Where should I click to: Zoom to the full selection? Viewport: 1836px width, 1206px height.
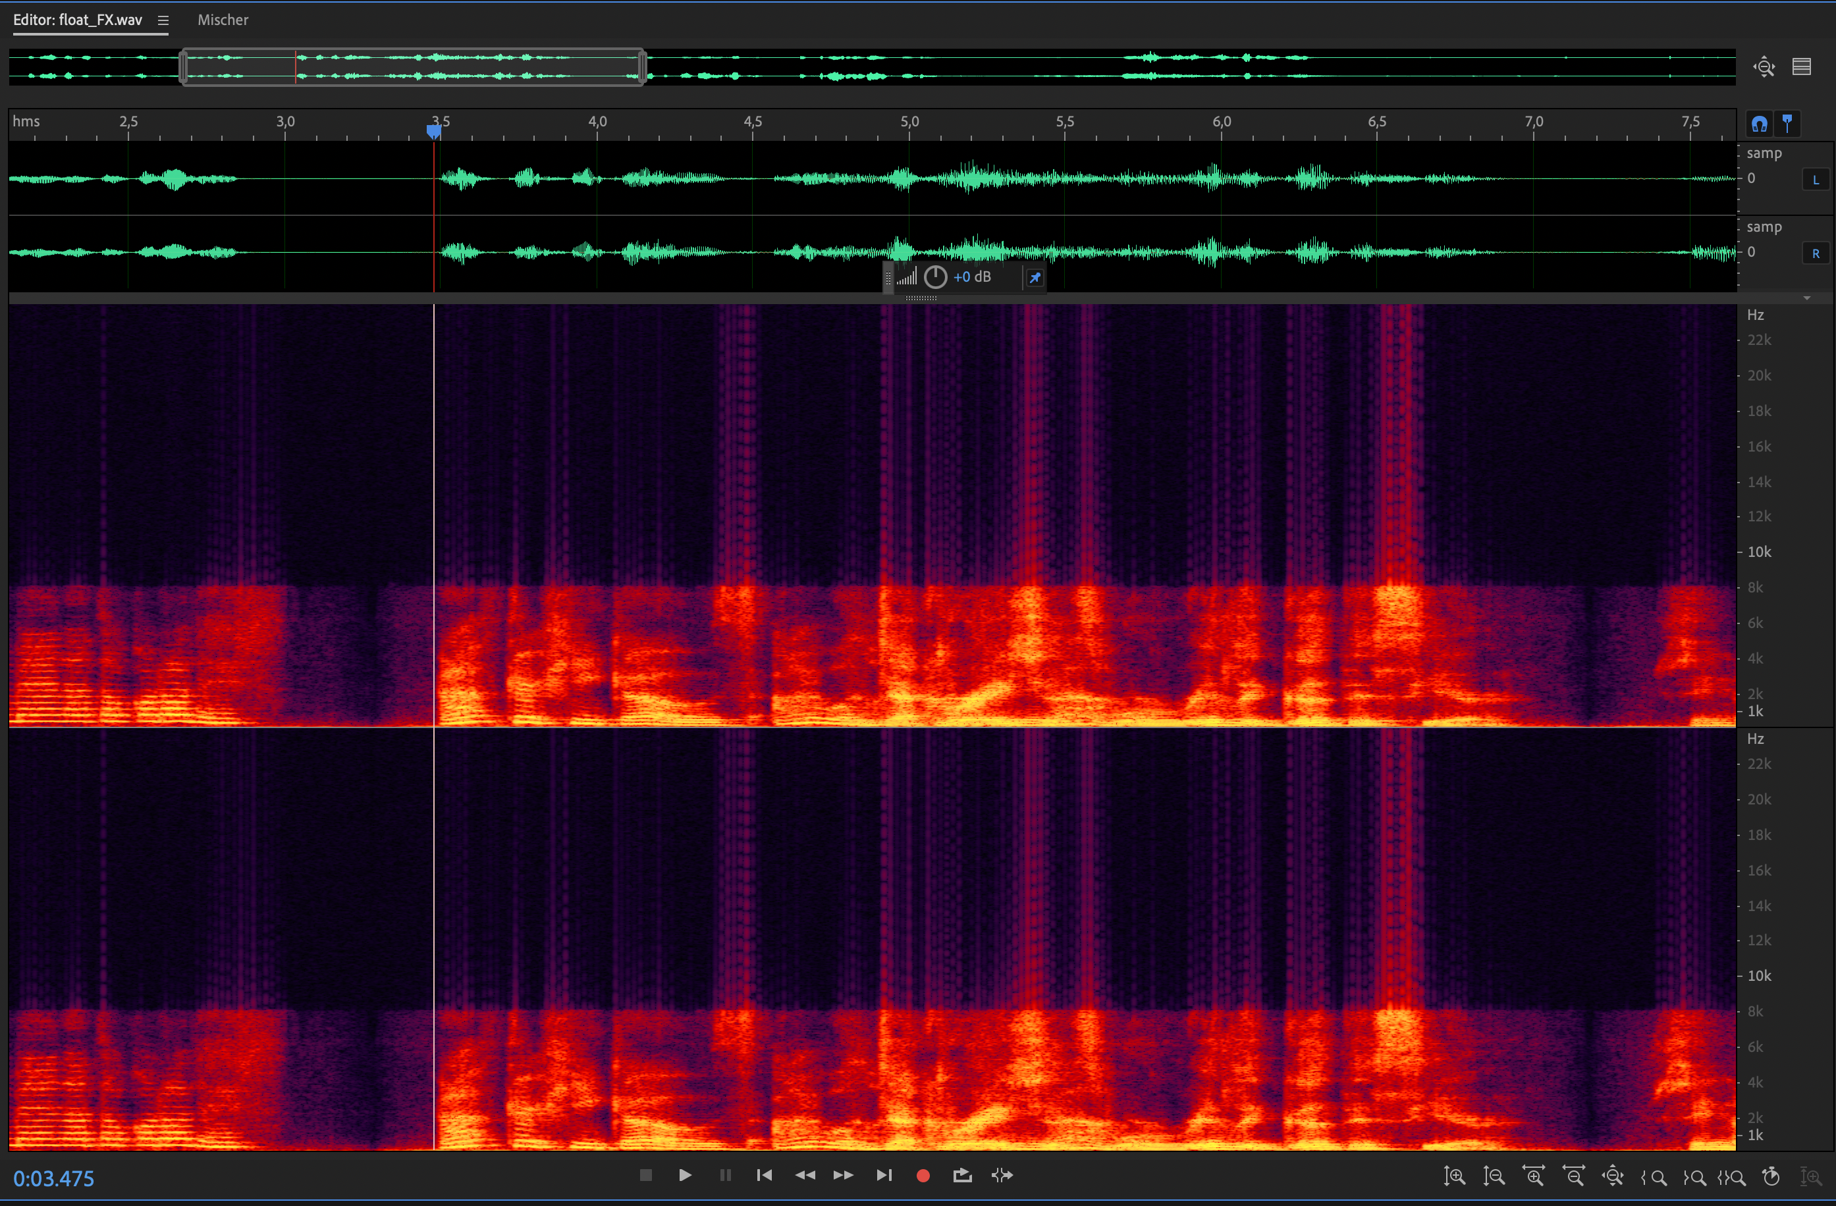click(1732, 1176)
